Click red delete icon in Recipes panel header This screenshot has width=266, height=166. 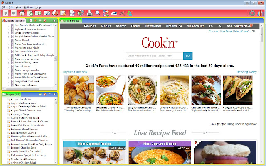click(x=45, y=94)
